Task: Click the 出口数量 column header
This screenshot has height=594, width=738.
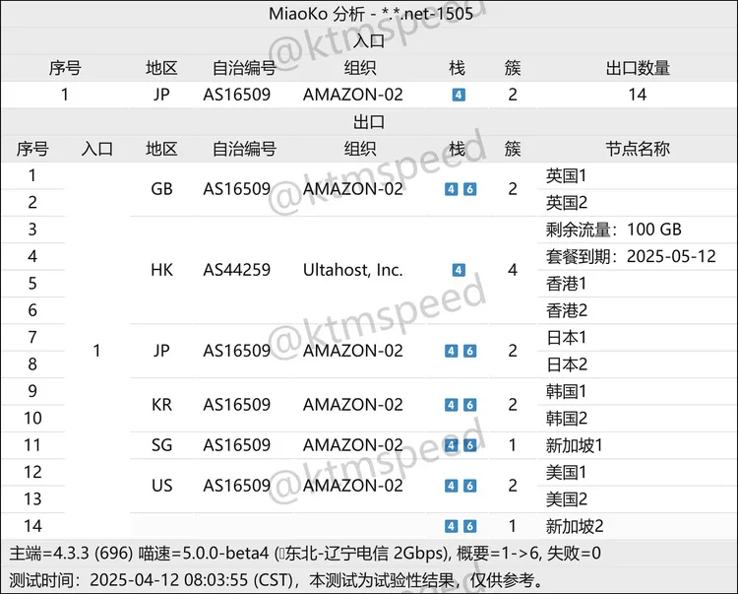Action: (638, 68)
